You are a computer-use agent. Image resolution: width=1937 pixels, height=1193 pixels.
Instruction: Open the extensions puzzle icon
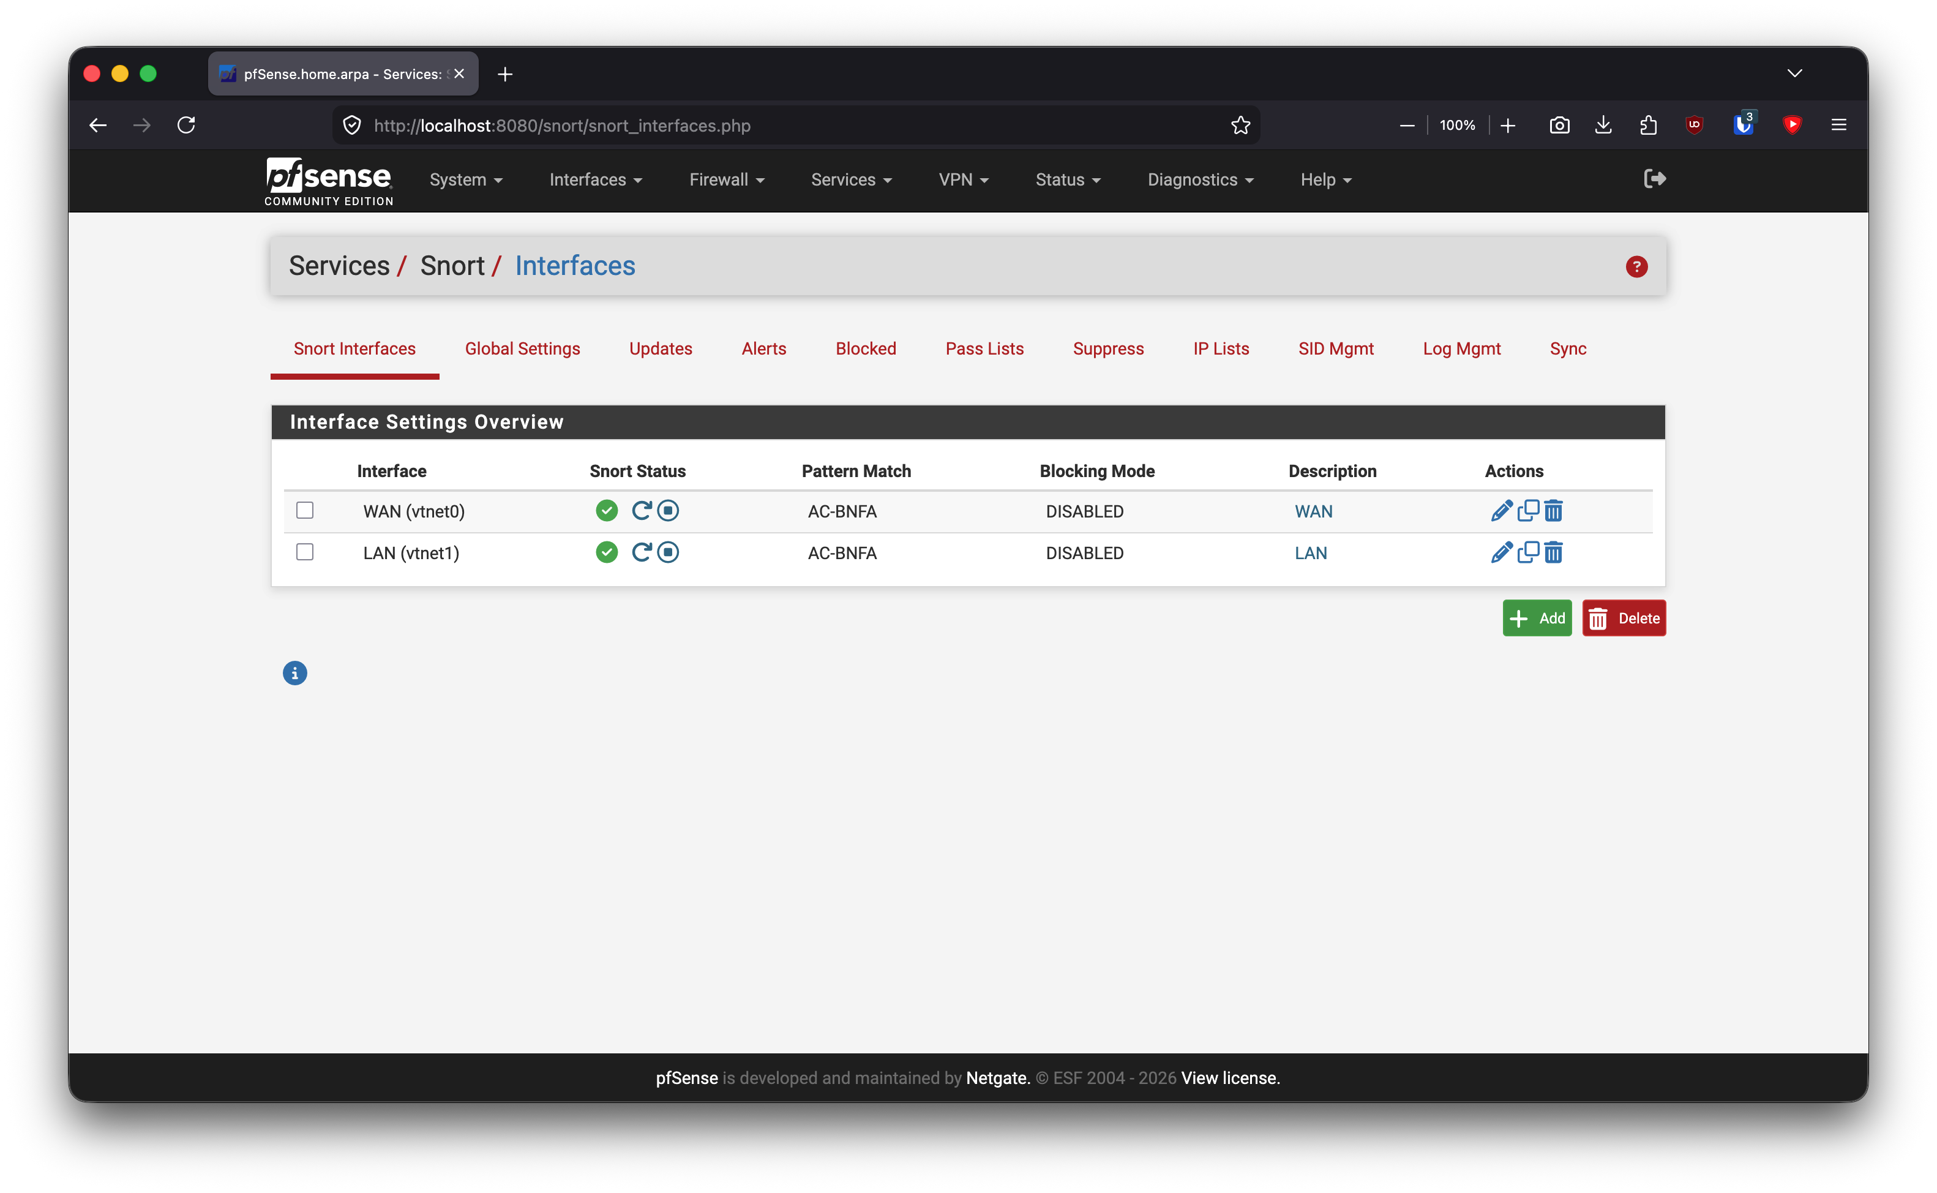1647,126
